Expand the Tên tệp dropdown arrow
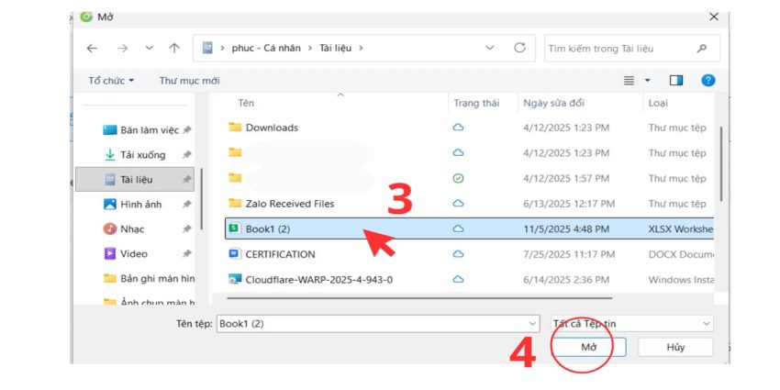The height and width of the screenshot is (390, 780). tap(534, 323)
